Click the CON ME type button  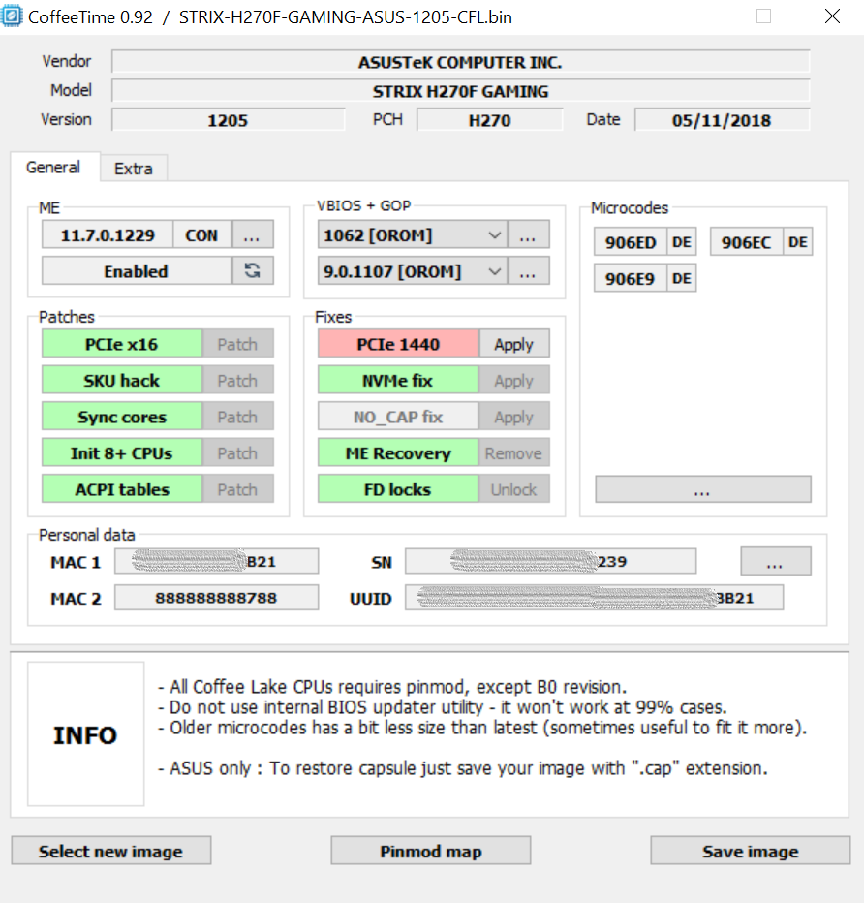tap(202, 235)
